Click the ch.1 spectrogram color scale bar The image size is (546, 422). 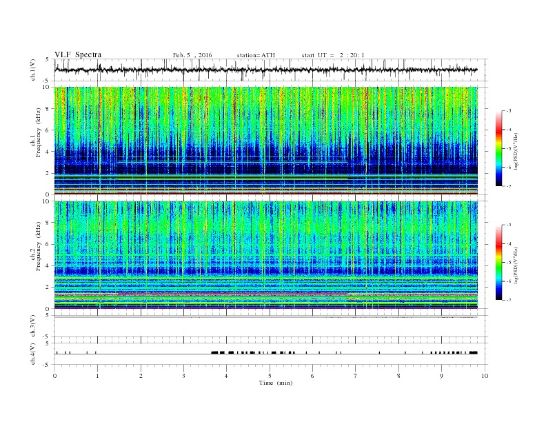click(499, 148)
